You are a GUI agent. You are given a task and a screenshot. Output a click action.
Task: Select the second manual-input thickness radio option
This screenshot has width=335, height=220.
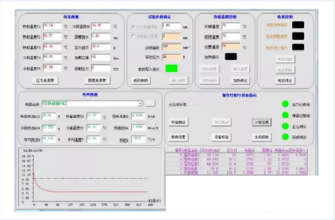pos(132,37)
